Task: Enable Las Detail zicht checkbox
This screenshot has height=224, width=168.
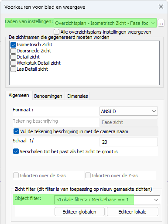Action: click(x=13, y=69)
